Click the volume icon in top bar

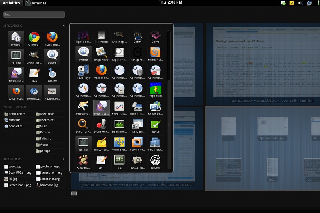pos(300,3)
